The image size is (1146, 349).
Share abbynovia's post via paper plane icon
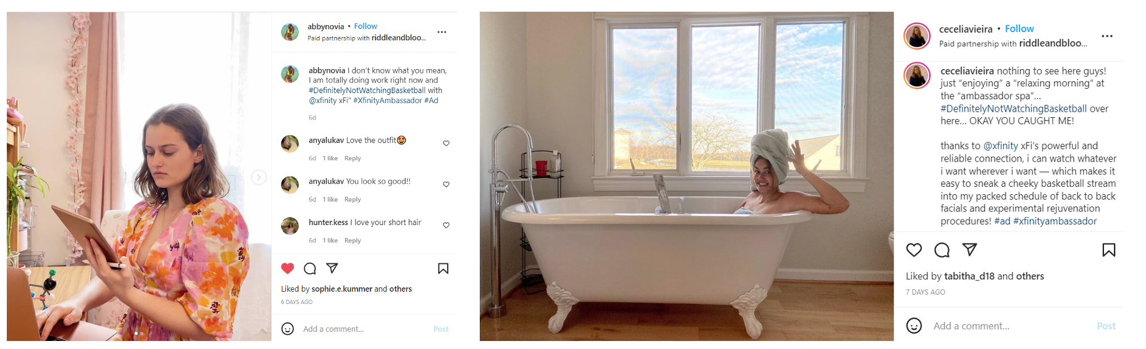tap(332, 268)
